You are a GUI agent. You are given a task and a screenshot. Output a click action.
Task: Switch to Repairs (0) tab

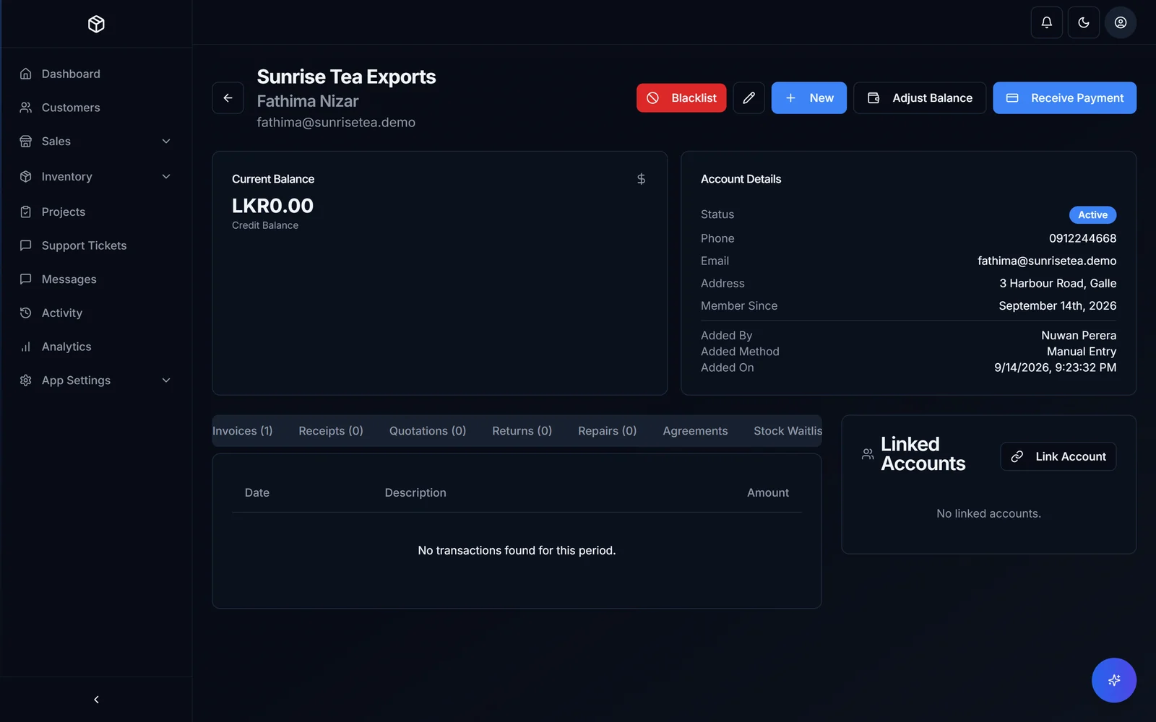607,431
